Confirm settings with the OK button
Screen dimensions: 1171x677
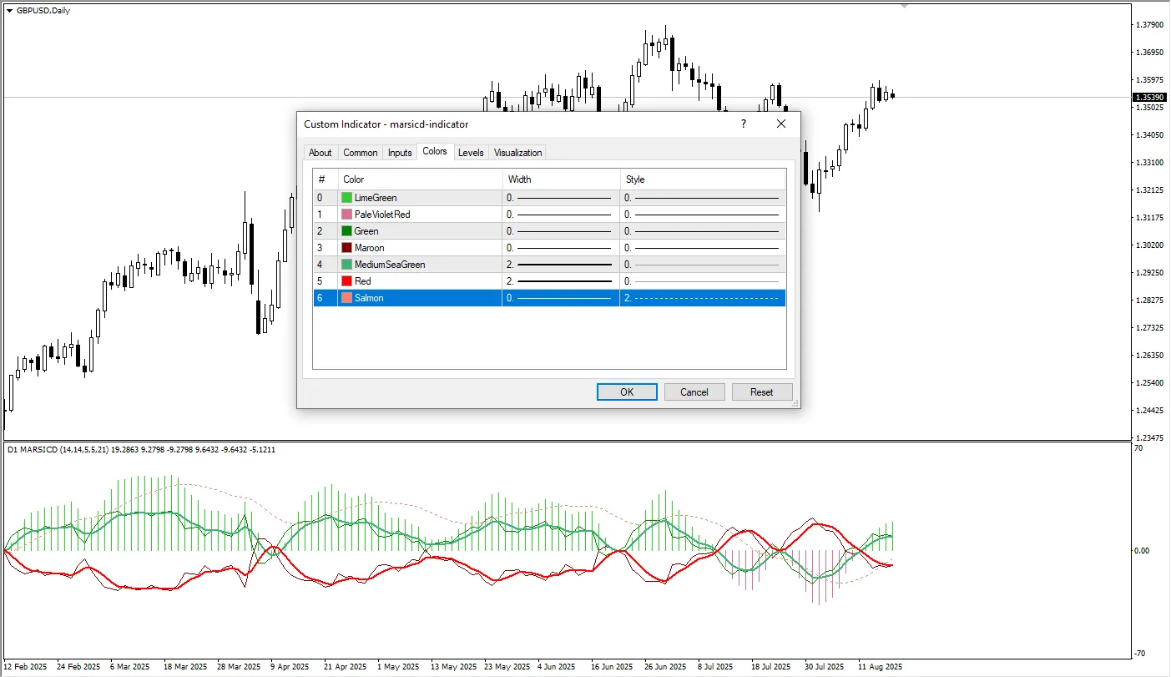(x=627, y=392)
